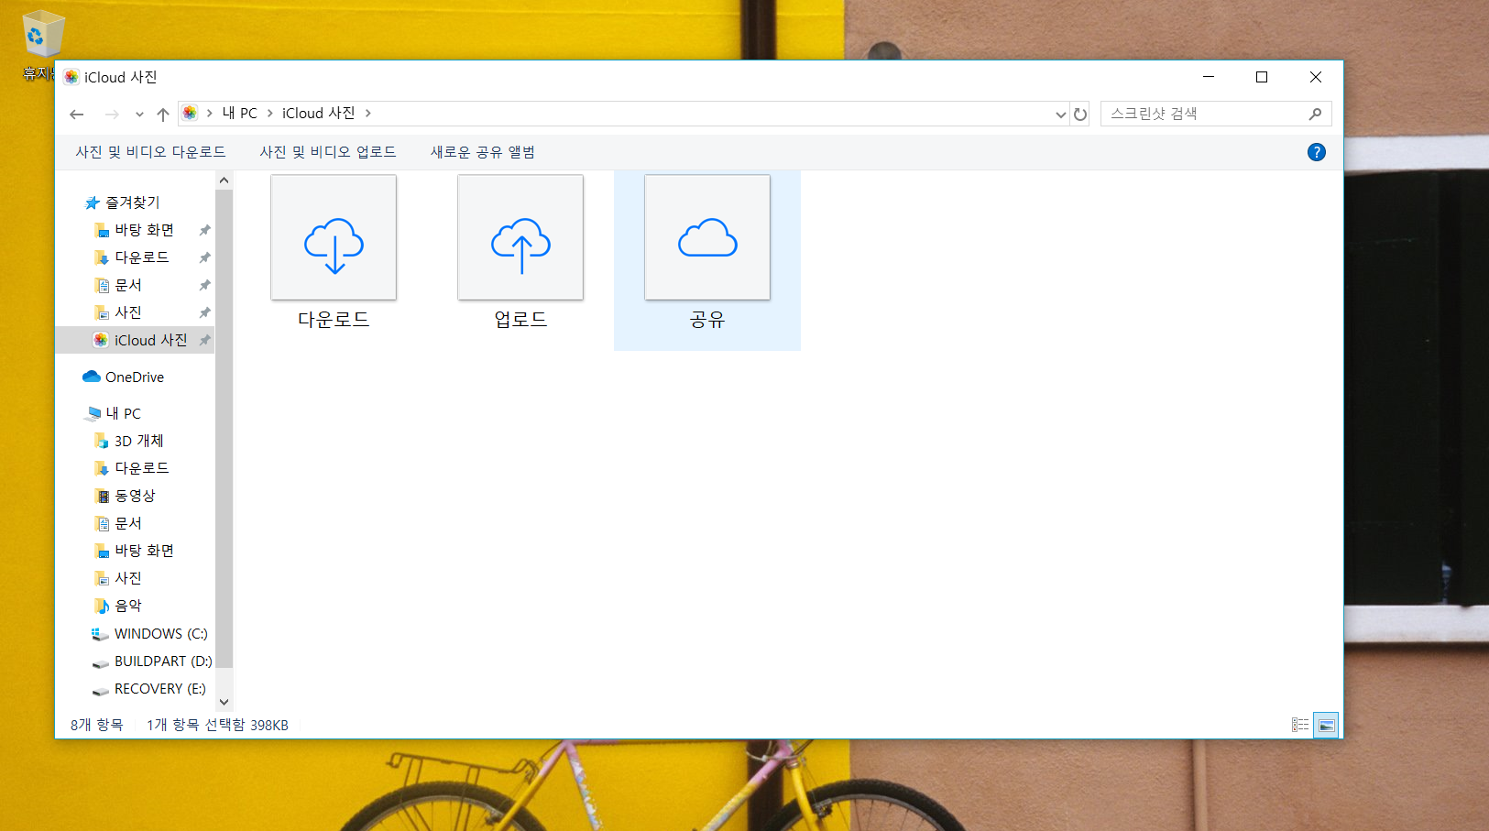Click the navigation pane scrollbar thumb
This screenshot has height=831, width=1489.
224,429
